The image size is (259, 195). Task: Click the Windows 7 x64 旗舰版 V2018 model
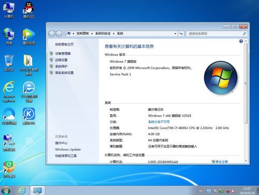pyautogui.click(x=169, y=116)
